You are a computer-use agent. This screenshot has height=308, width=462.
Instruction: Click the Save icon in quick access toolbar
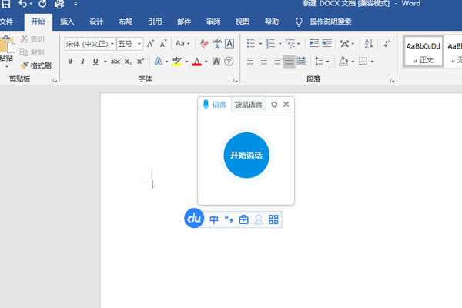point(6,4)
